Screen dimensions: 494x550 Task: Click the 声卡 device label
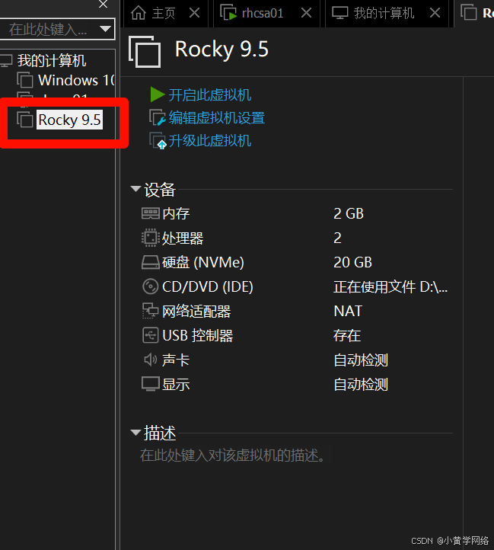point(176,360)
